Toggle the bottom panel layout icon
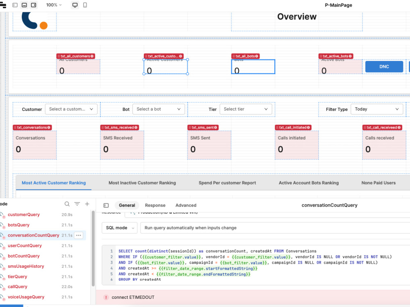The height and width of the screenshot is (307, 410). pyautogui.click(x=24, y=5)
